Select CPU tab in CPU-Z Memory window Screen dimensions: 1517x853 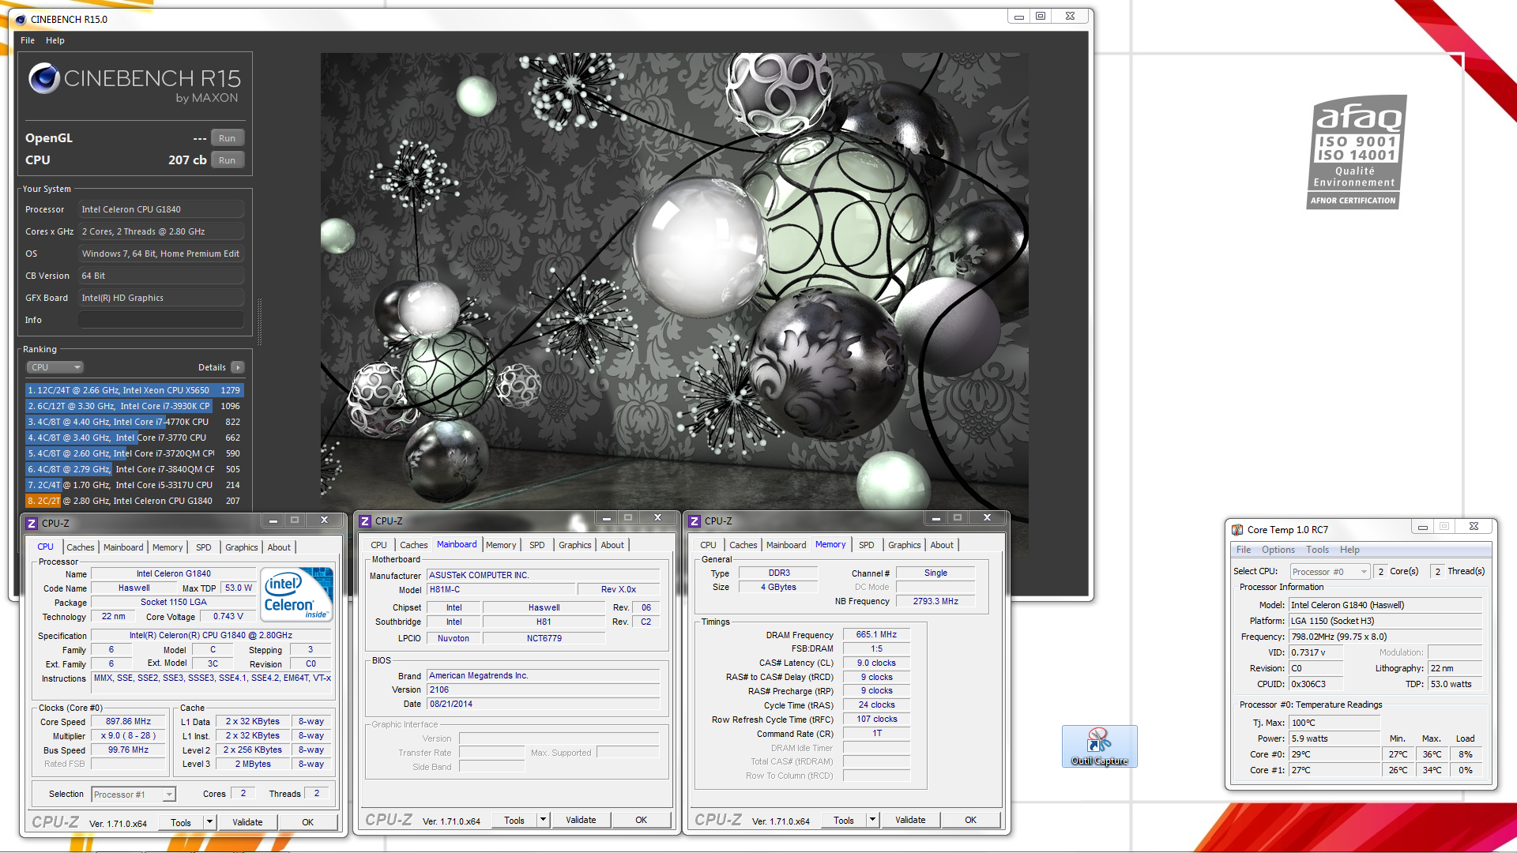tap(708, 545)
